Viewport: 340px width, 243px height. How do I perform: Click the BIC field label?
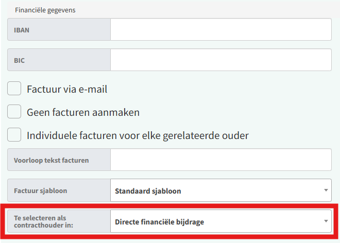click(20, 60)
